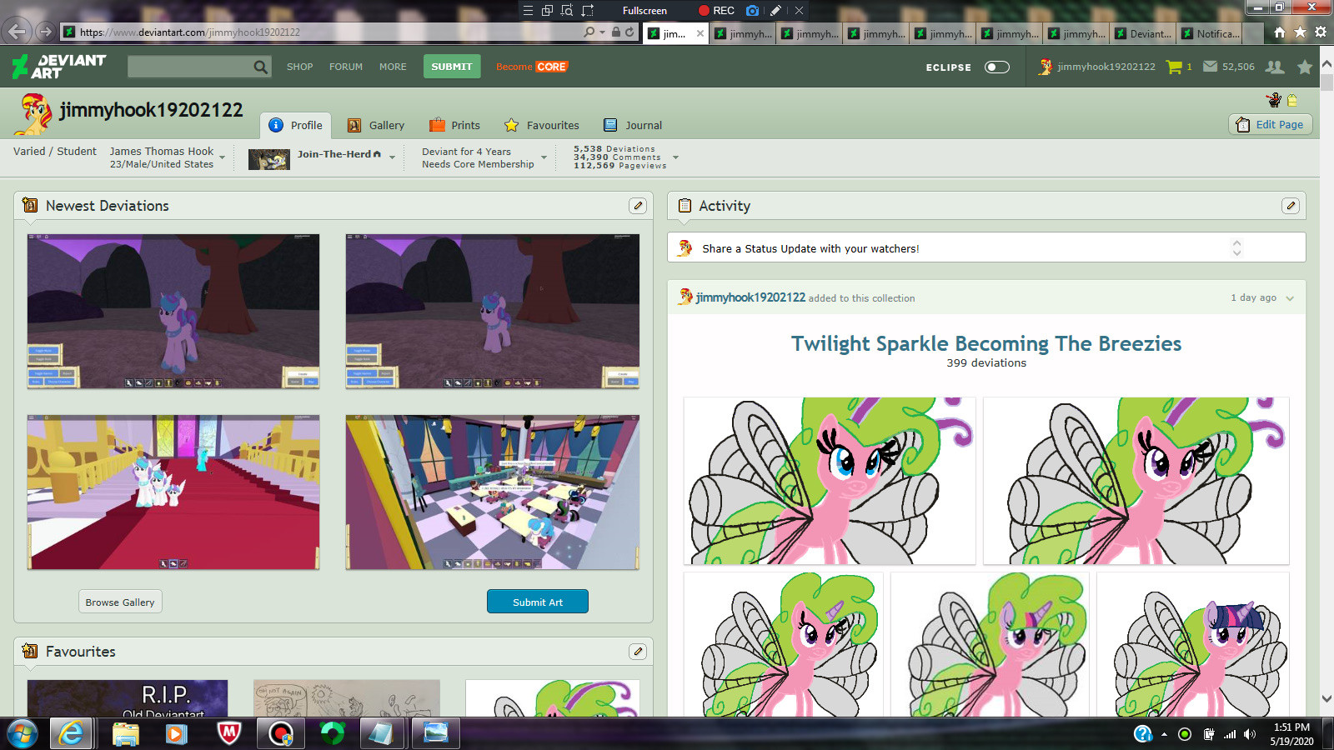The width and height of the screenshot is (1334, 750).
Task: Open the red carpet throne room deviation
Action: 173,492
